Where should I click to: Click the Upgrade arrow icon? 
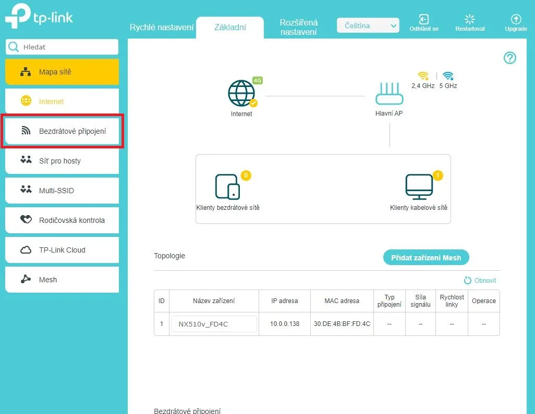coord(515,20)
